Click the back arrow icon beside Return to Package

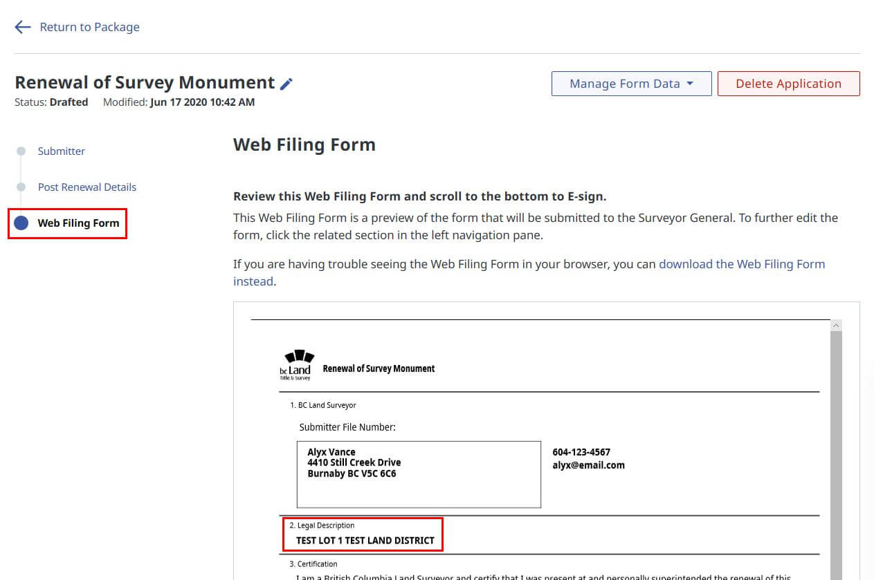(x=23, y=27)
